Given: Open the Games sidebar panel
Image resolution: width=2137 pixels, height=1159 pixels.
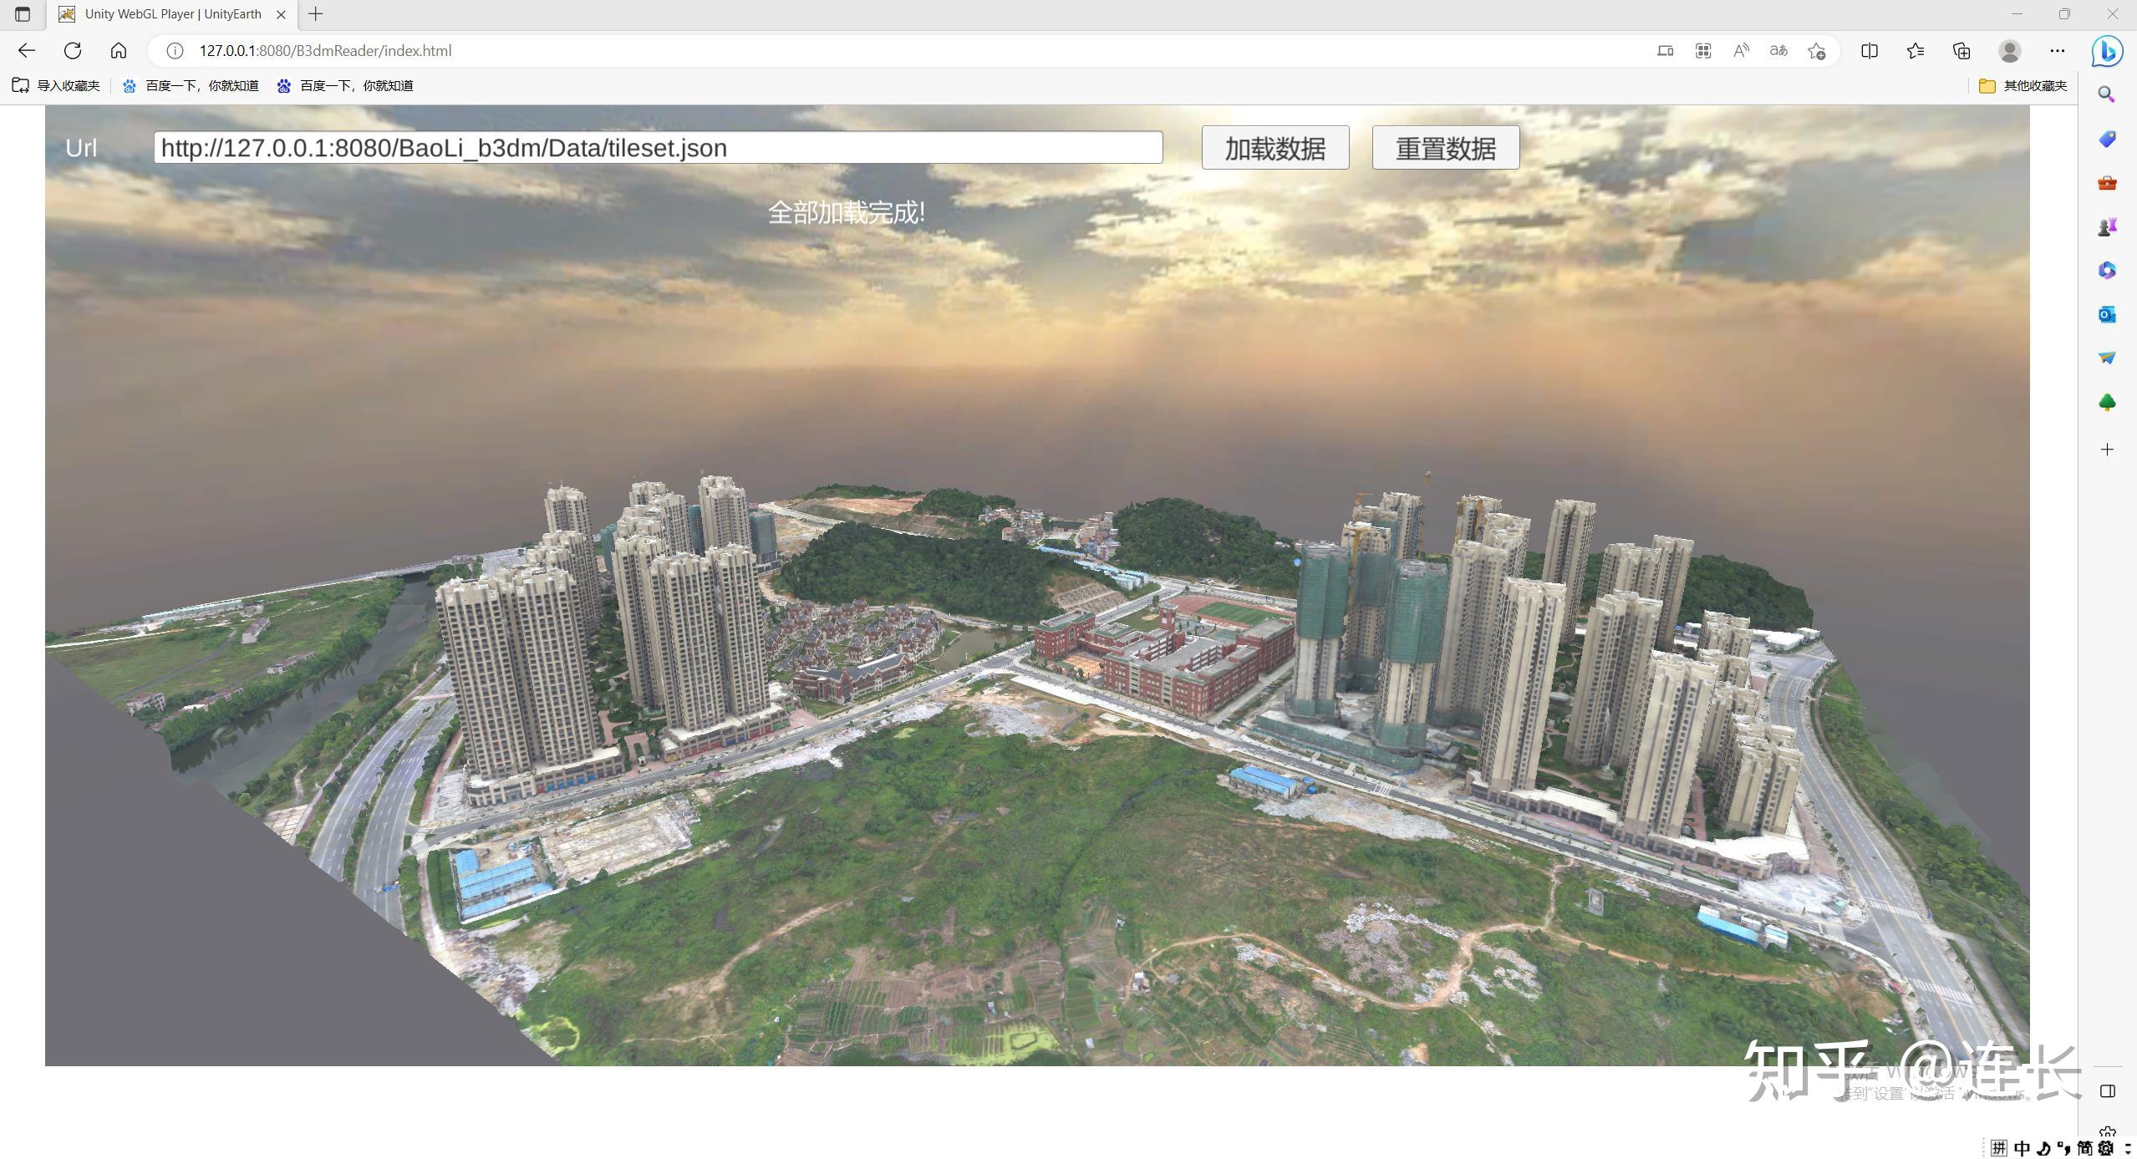Looking at the screenshot, I should pyautogui.click(x=2107, y=225).
